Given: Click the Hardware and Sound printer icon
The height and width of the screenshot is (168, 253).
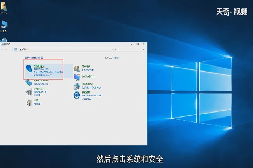Looking at the screenshot, I should click(x=29, y=92).
